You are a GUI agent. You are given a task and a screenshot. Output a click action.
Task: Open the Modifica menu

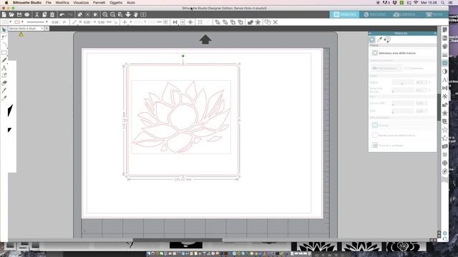62,3
